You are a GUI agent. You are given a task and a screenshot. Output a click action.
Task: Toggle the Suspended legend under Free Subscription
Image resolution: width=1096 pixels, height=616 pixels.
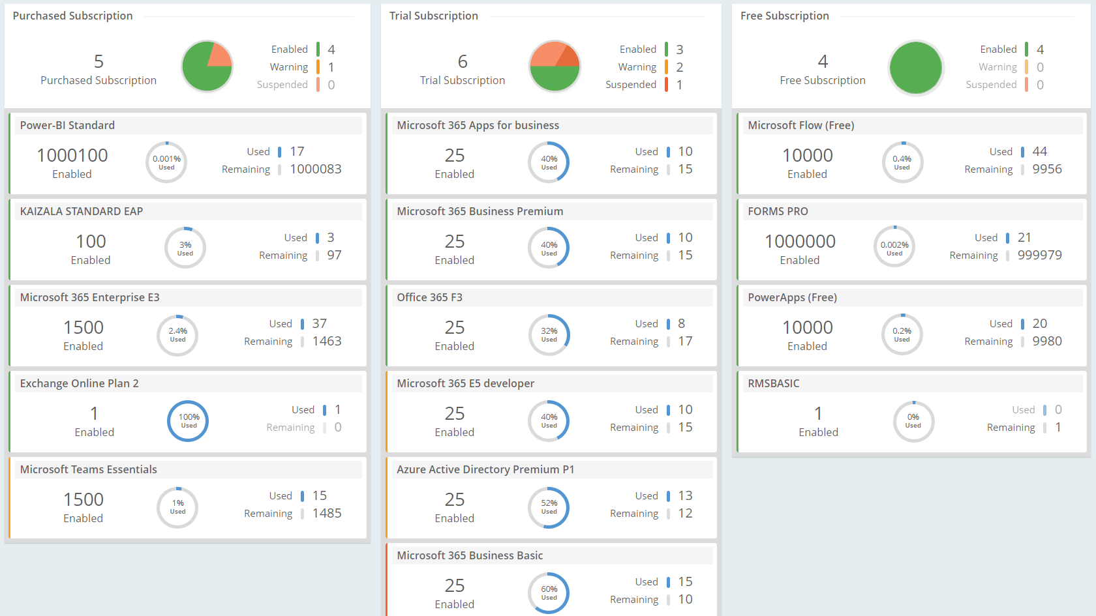point(992,84)
